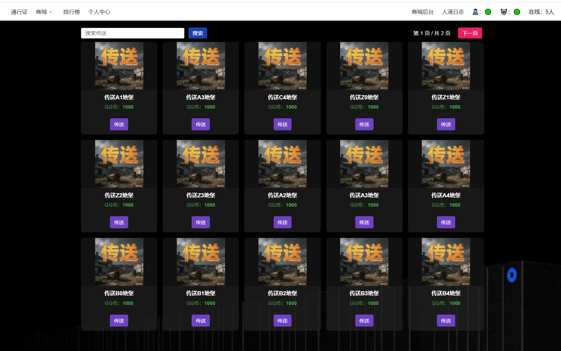Click 传送 button under 传送B0地堡
Image resolution: width=561 pixels, height=351 pixels.
click(119, 321)
